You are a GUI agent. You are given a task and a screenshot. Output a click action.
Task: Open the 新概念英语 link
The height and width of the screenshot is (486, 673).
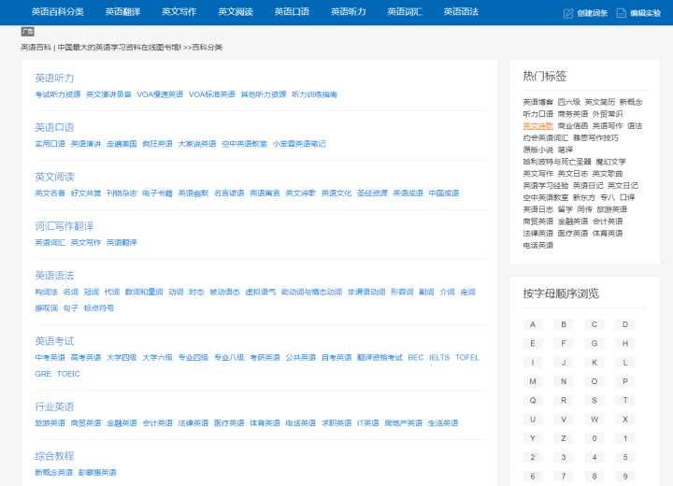pos(54,473)
